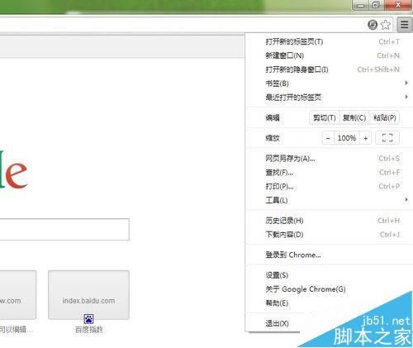Click the 100% zoom value
This screenshot has width=413, height=348.
(x=347, y=138)
